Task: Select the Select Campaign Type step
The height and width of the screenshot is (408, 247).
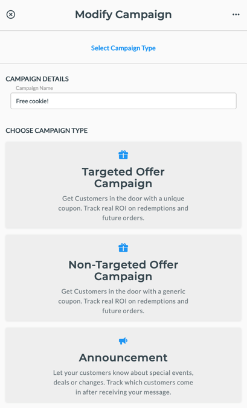Action: coord(123,48)
